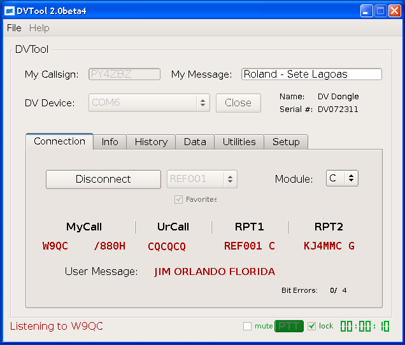Click the /880H MyCall suffix text
The height and width of the screenshot is (345, 405).
110,246
